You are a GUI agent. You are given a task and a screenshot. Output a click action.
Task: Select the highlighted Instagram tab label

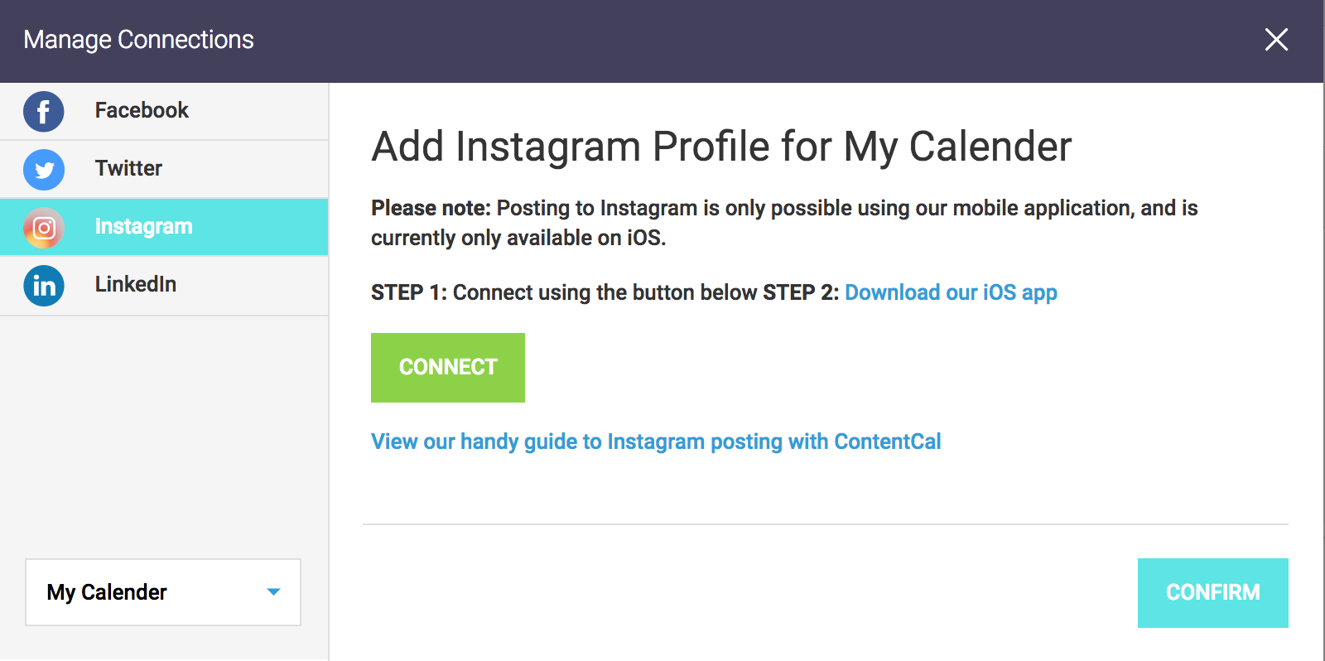(x=143, y=226)
